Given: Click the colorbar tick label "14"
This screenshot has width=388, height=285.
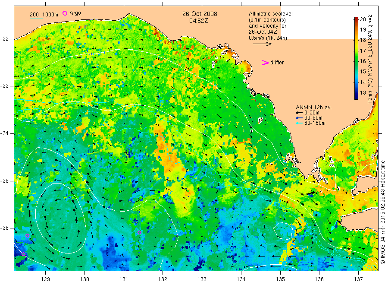Looking at the screenshot, I should tap(363, 82).
